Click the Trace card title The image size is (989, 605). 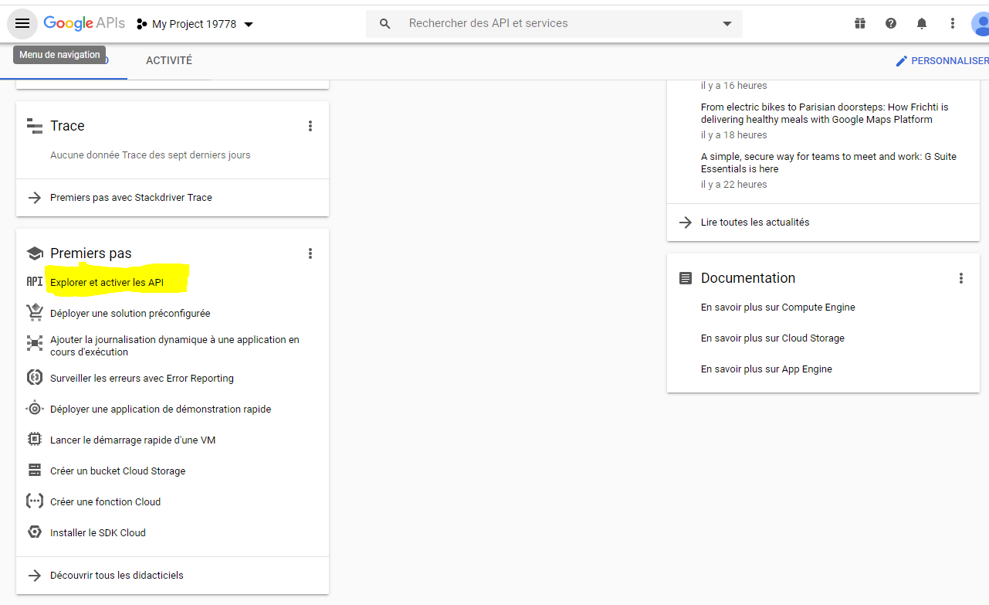pyautogui.click(x=67, y=126)
